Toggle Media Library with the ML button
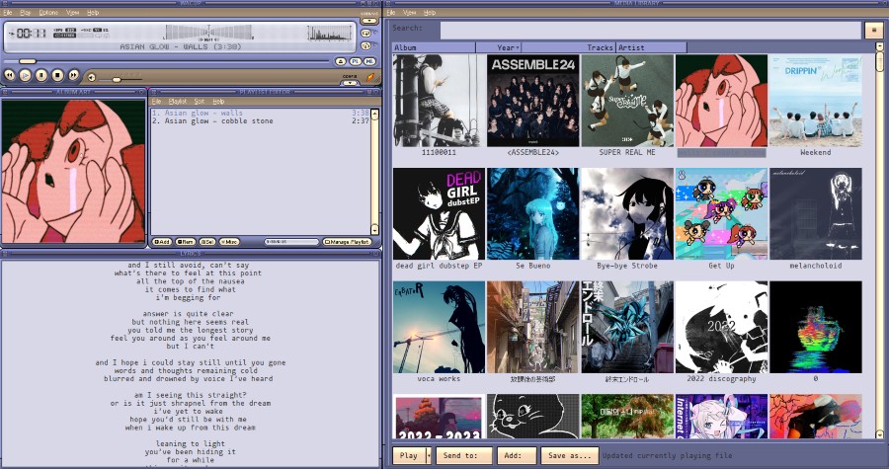The height and width of the screenshot is (469, 889). coord(369,61)
